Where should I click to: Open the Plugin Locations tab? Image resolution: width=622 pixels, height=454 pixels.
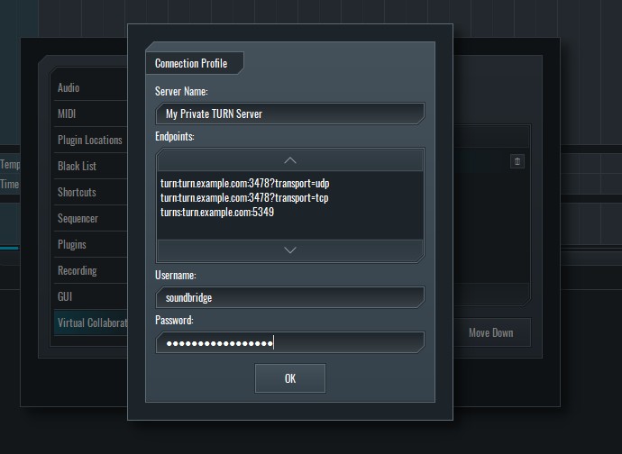point(90,140)
